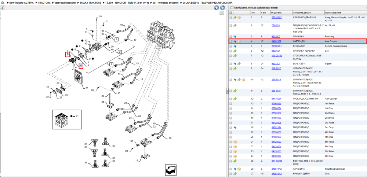Click the small square button at diagram corner

click(x=221, y=13)
